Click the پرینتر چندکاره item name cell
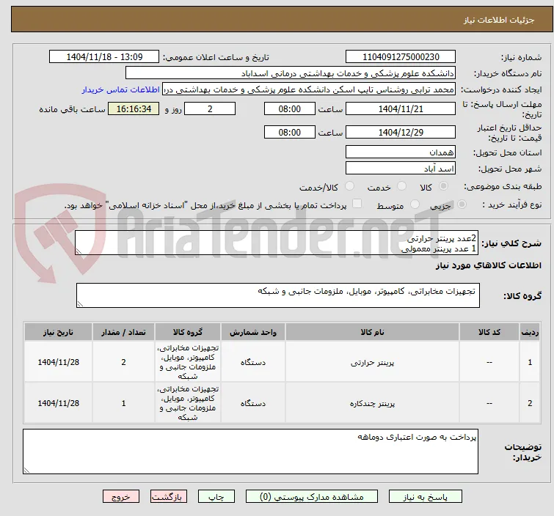This screenshot has width=554, height=516. 373,403
